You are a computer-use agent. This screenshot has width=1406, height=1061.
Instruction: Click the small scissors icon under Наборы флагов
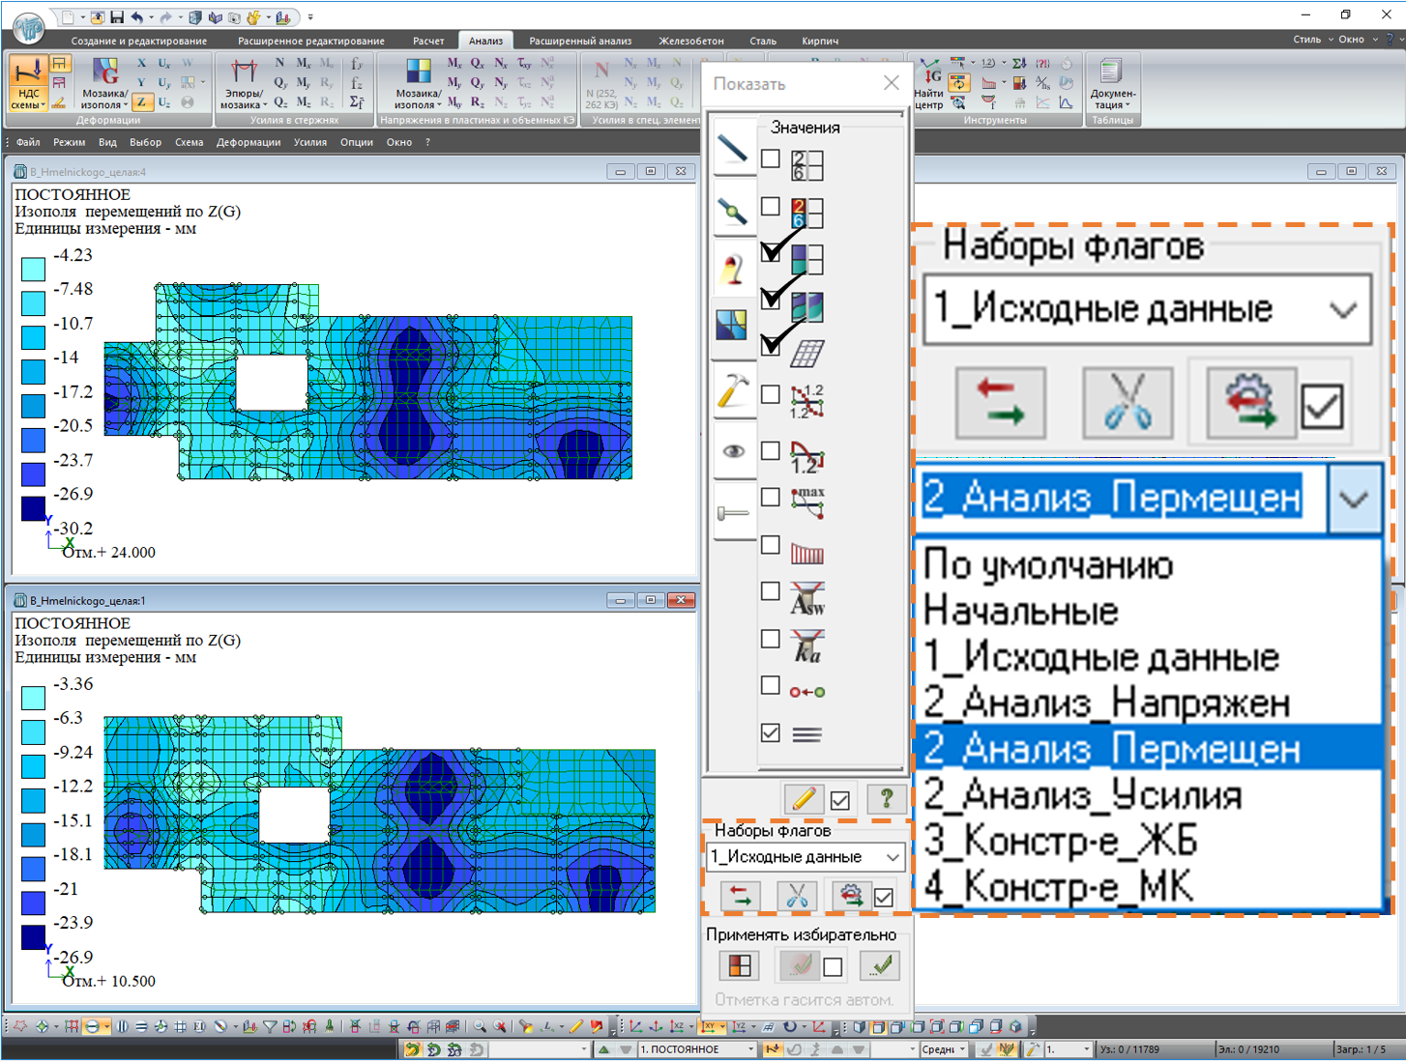797,896
